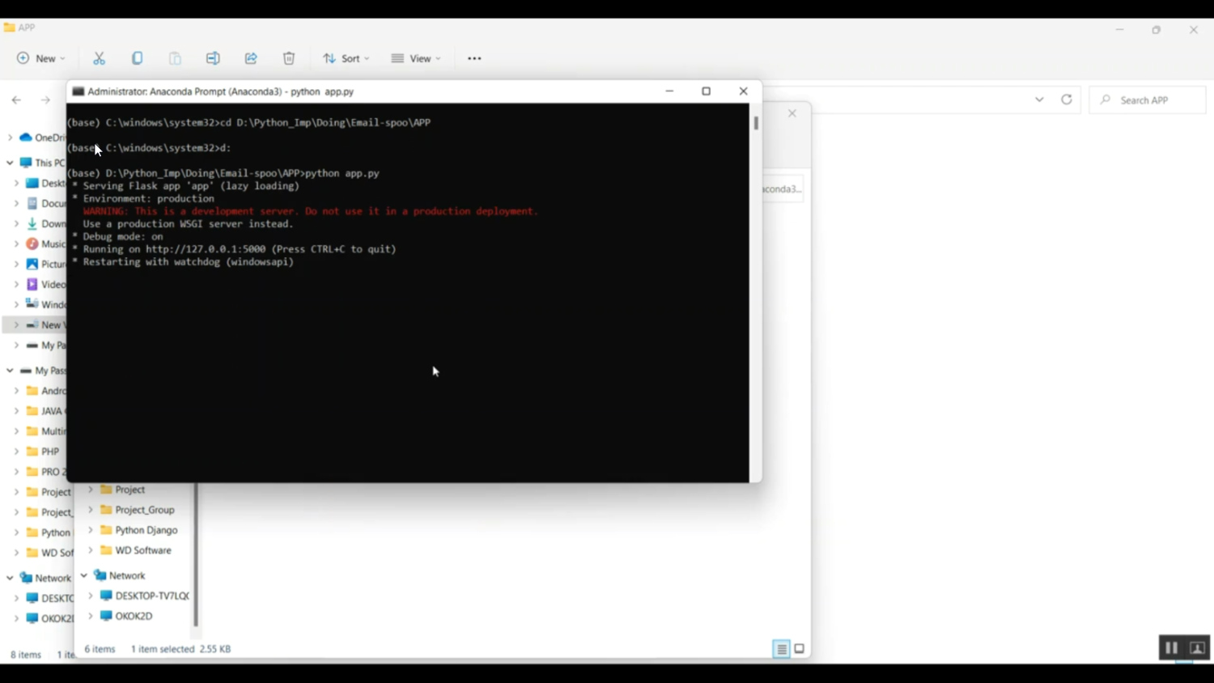
Task: Click the Share icon in toolbar
Action: click(x=251, y=58)
